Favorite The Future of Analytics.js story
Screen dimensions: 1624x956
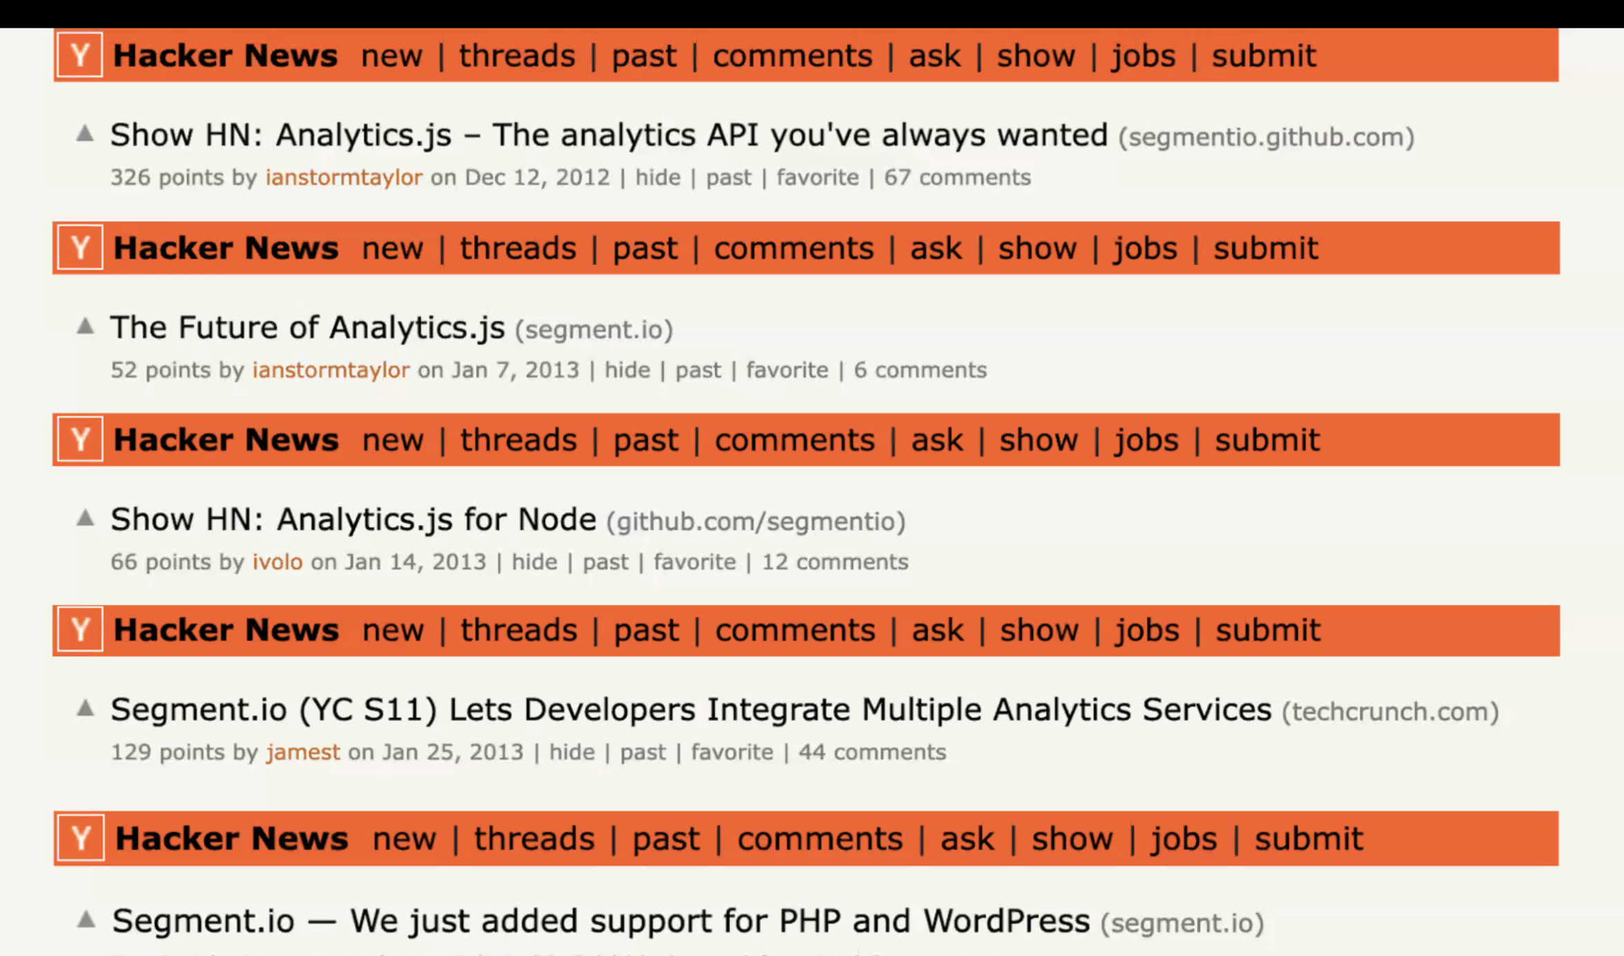[787, 370]
